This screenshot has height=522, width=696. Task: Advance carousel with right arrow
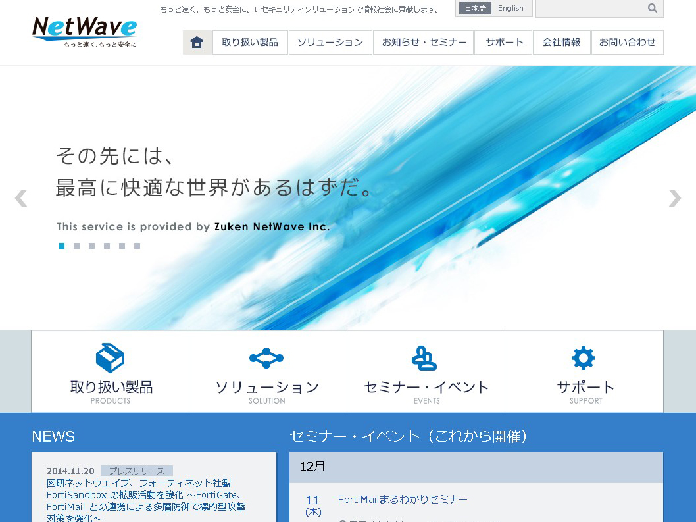(674, 198)
